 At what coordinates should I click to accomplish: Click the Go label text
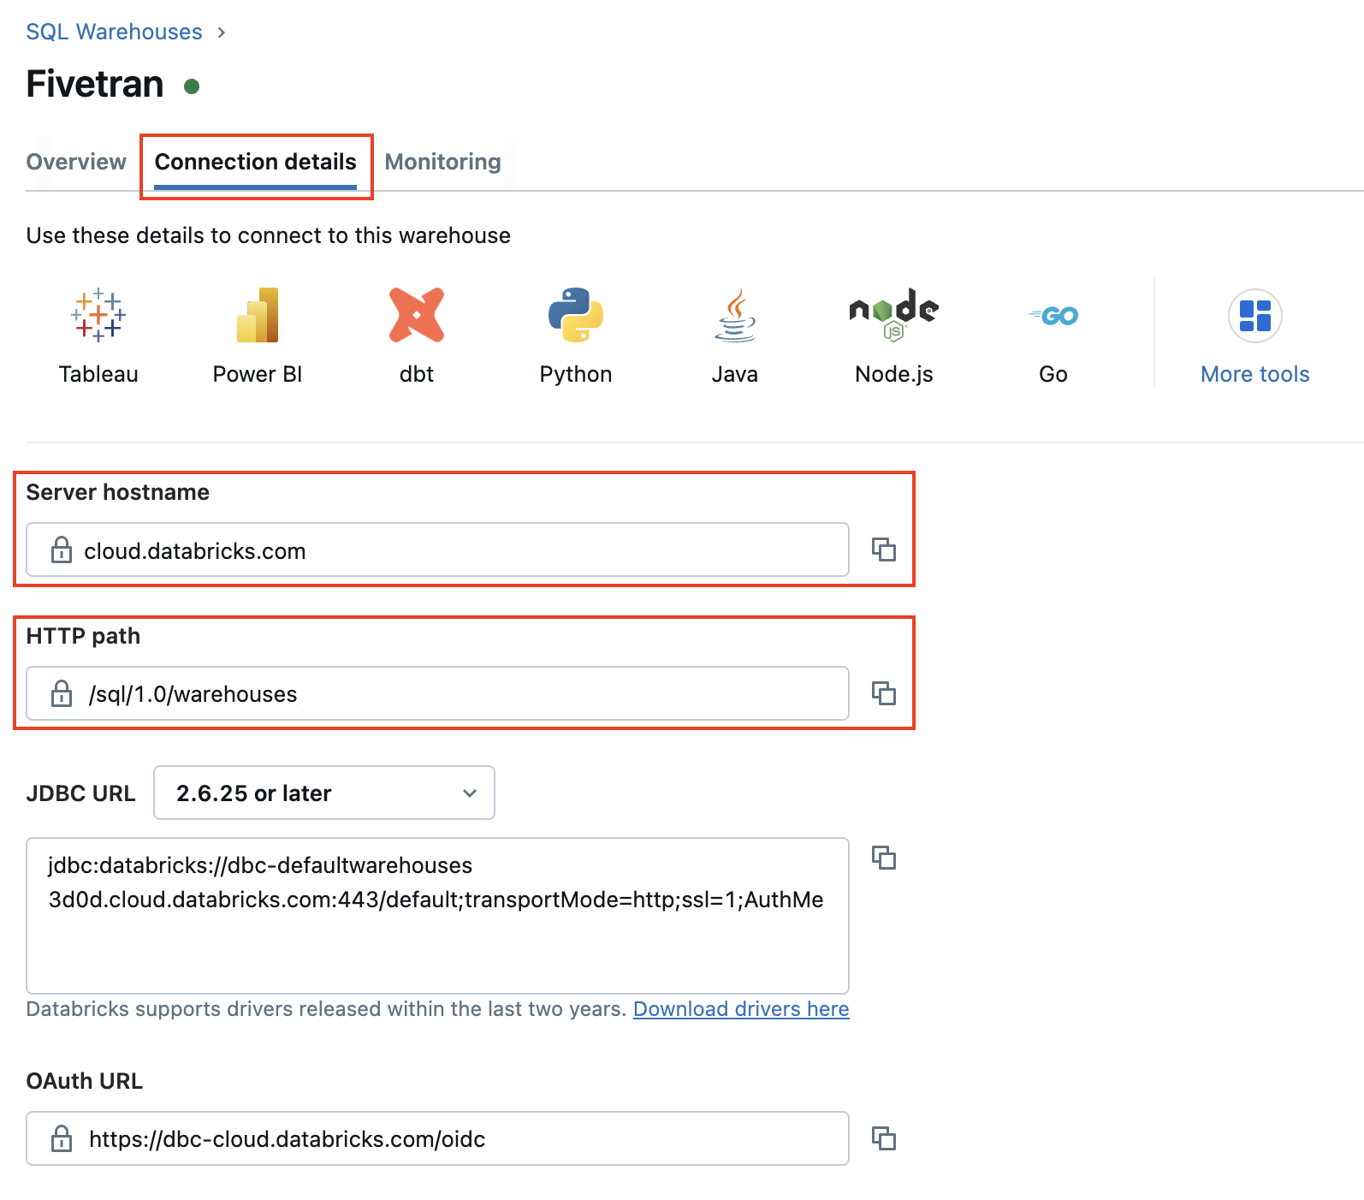[x=1053, y=374]
